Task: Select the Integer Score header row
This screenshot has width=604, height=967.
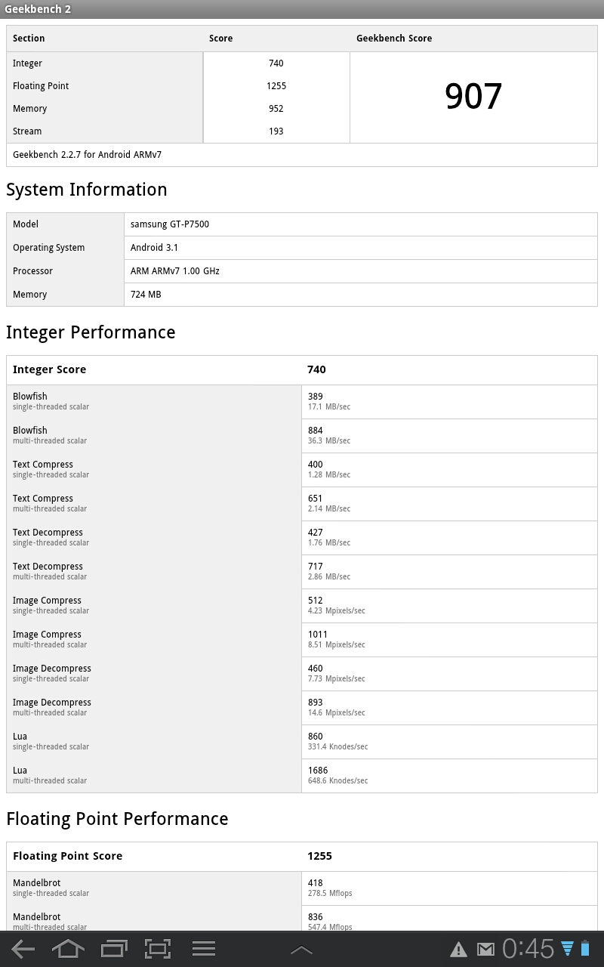Action: (301, 369)
